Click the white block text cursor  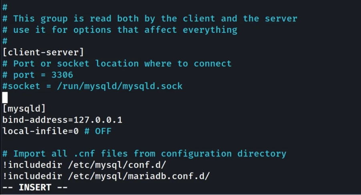pyautogui.click(x=5, y=97)
